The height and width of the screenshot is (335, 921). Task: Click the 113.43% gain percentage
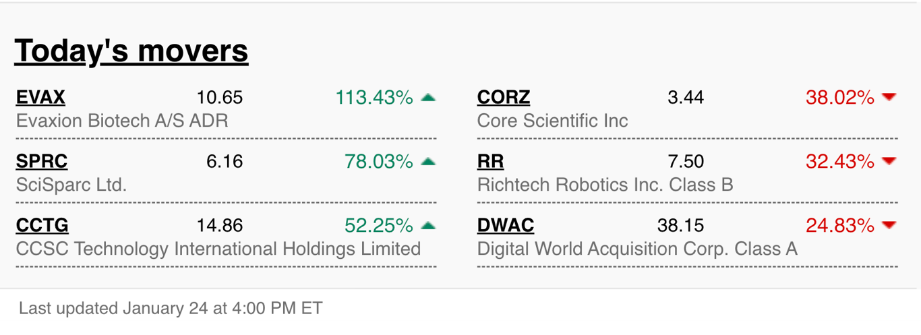tap(374, 98)
